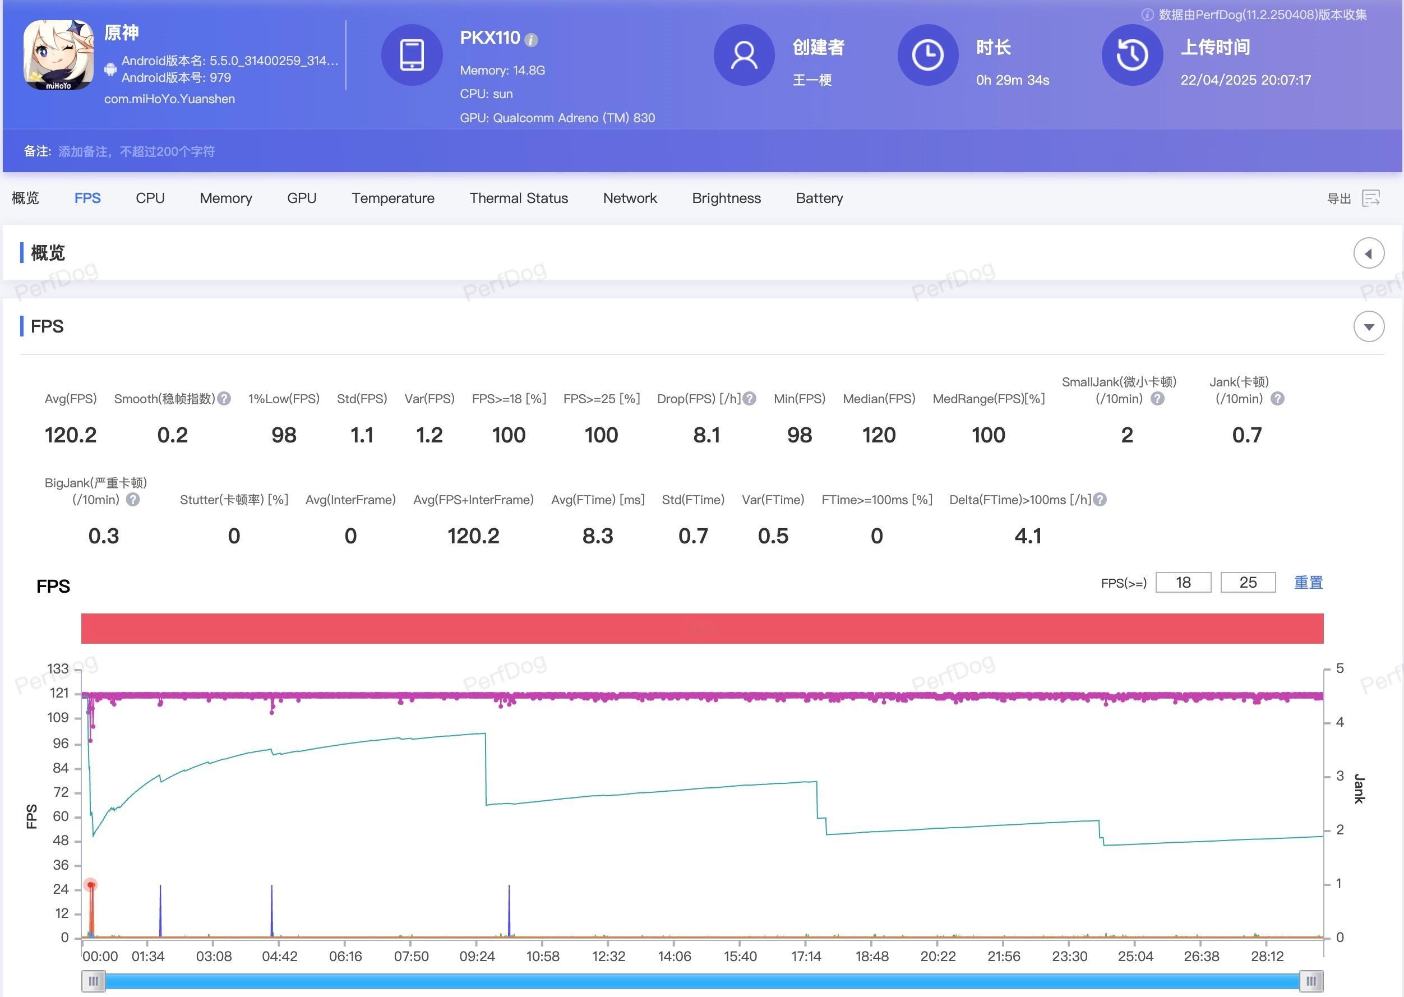Viewport: 1404px width, 997px height.
Task: Open the Brightness tab
Action: click(x=726, y=198)
